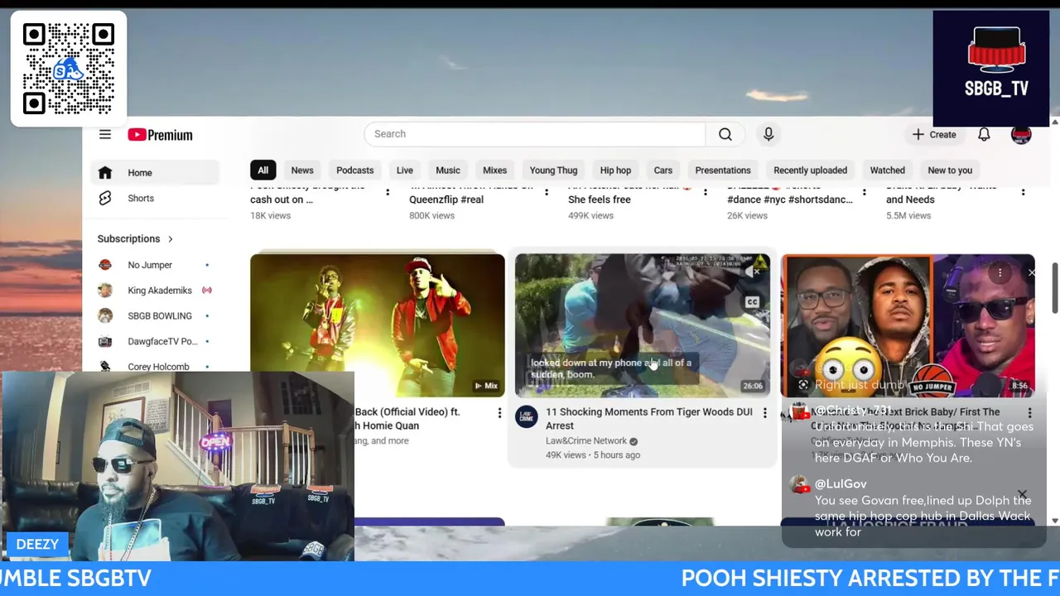Viewport: 1060px width, 596px height.
Task: Open the notifications bell
Action: click(984, 134)
